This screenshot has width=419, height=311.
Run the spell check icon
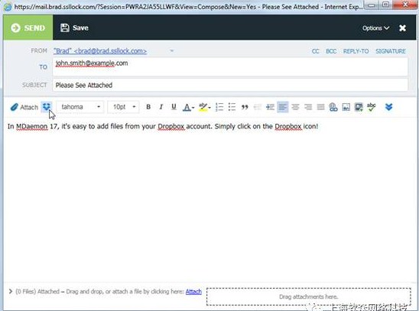pos(372,107)
